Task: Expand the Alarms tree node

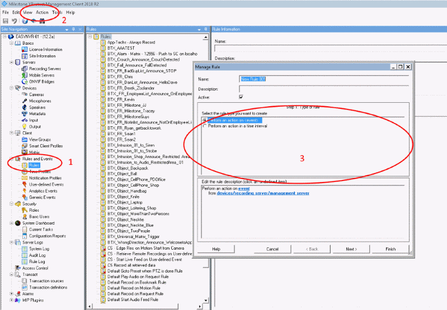Action: 11,294
